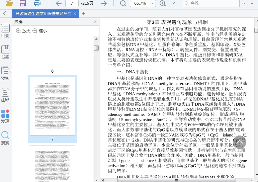Zoom in with the plus magnifier in the top toolbar
Viewport: 258px width, 182px height.
(x=163, y=3)
